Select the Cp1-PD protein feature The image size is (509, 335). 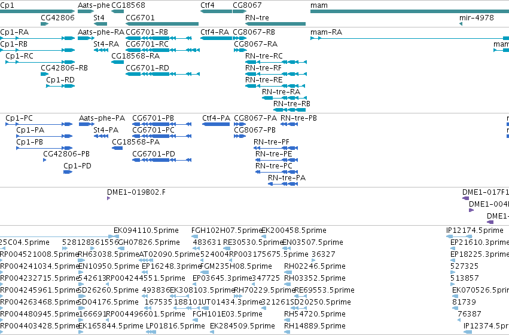[68, 173]
